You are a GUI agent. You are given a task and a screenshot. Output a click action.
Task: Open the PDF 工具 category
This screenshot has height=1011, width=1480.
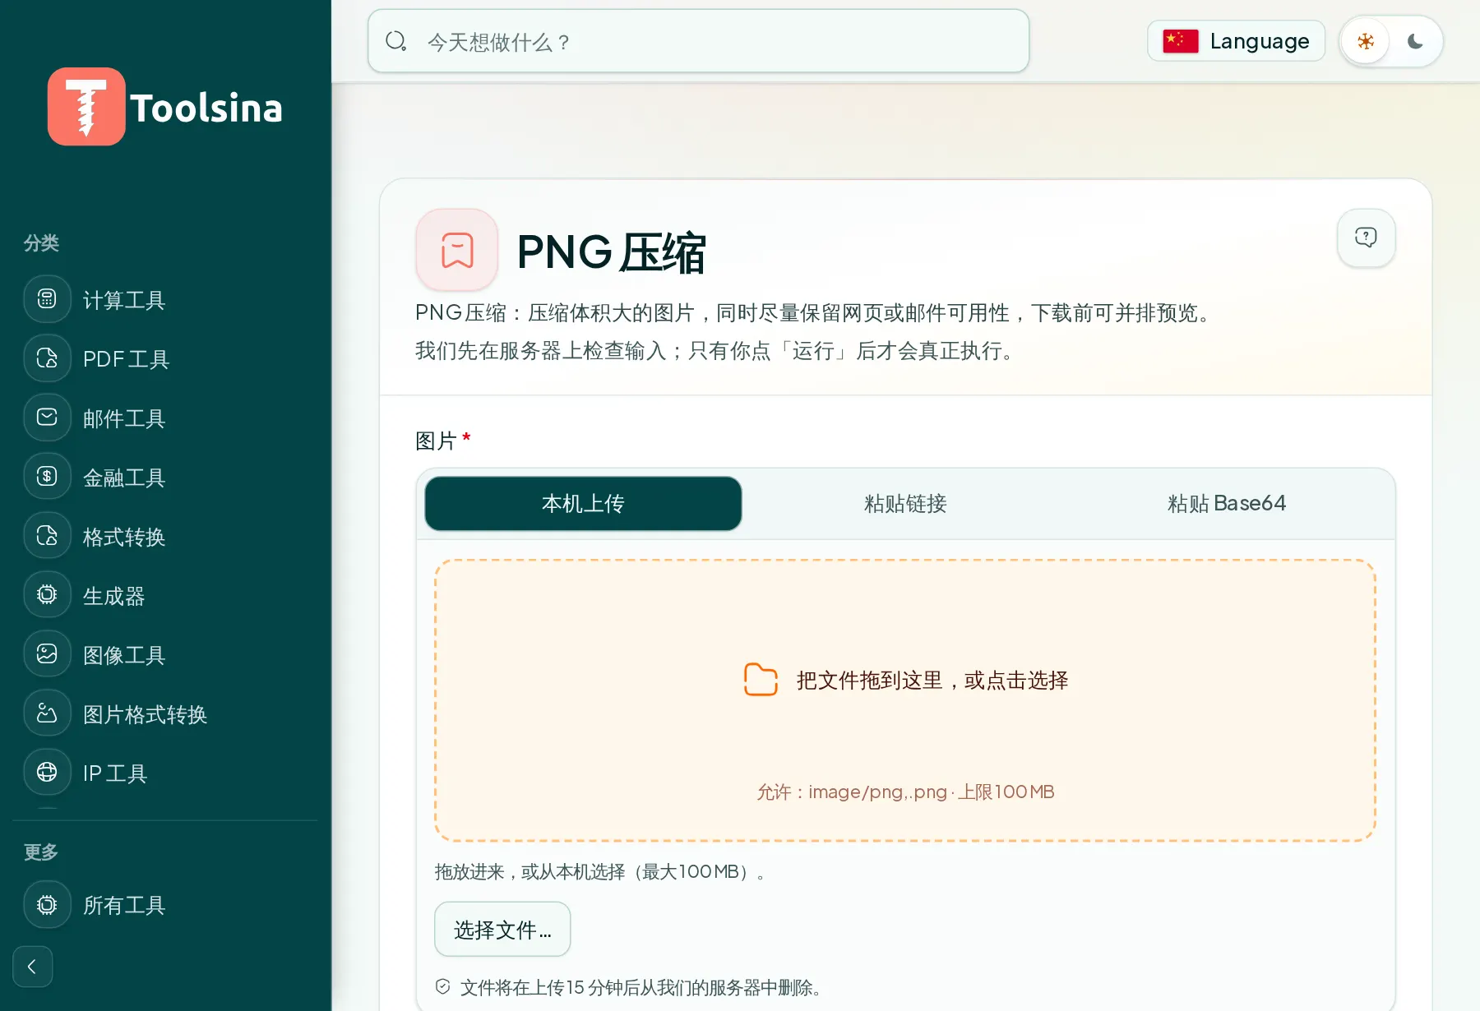click(126, 359)
